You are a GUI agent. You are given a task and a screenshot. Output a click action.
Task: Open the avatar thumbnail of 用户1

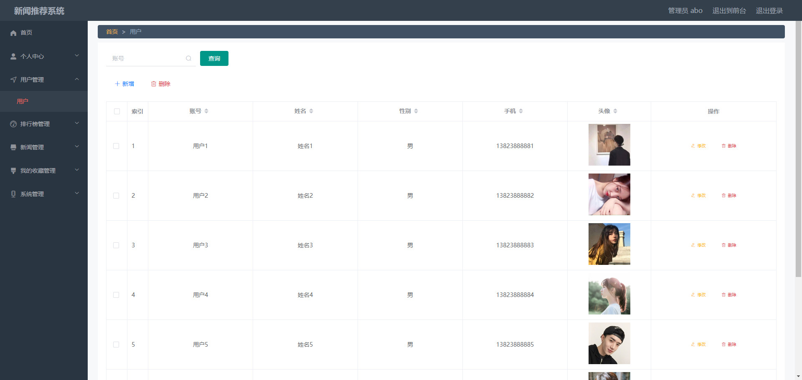click(x=609, y=145)
